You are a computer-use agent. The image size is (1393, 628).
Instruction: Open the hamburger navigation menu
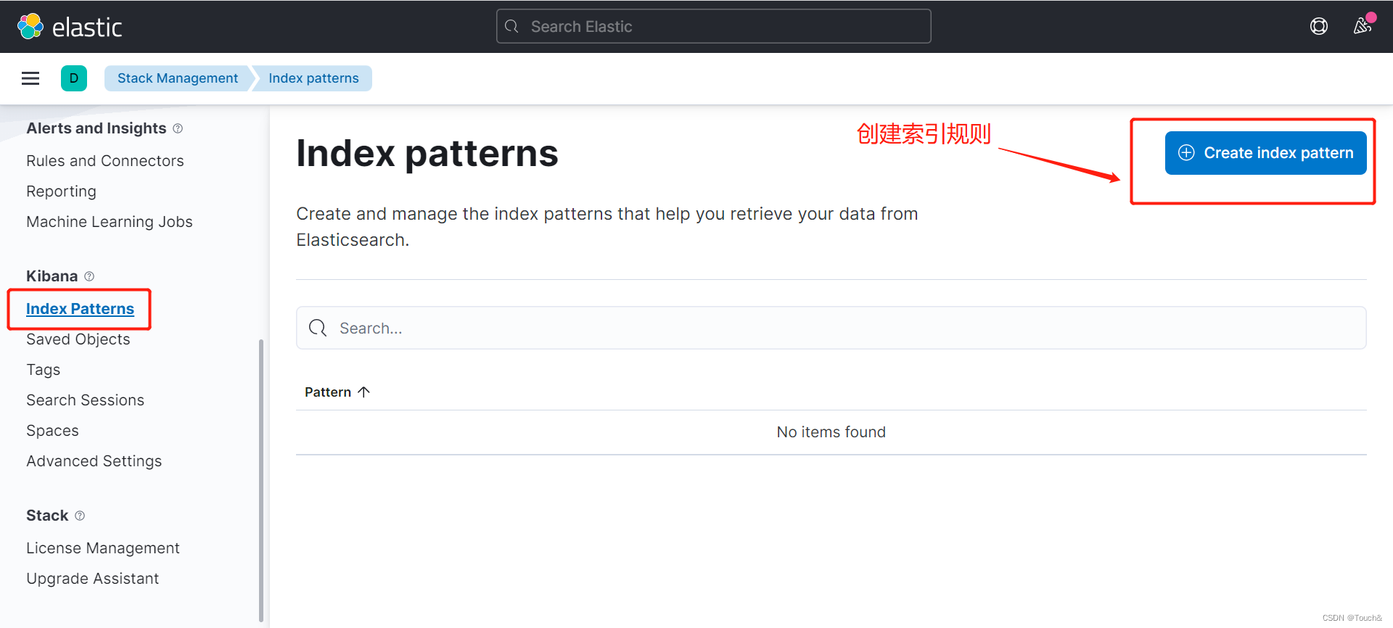30,78
